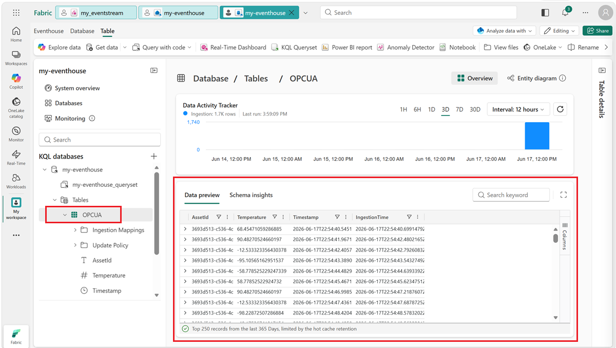The image size is (616, 348).
Task: Click the Entity diagram info icon
Action: tap(563, 79)
